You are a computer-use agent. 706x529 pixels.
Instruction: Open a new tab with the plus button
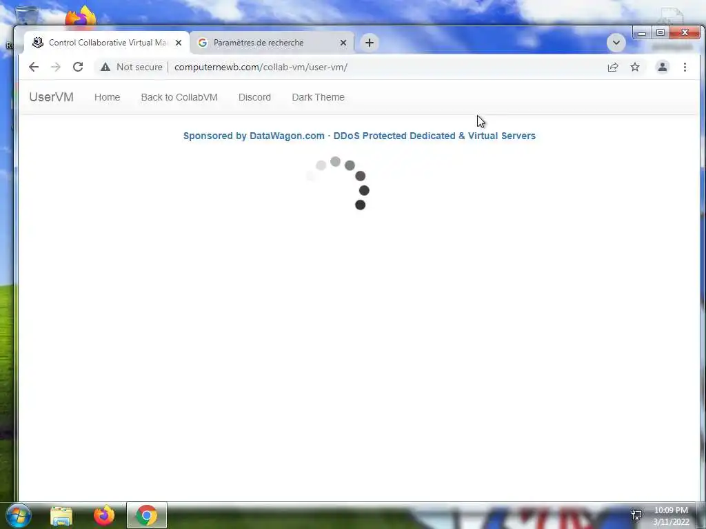[x=370, y=43]
